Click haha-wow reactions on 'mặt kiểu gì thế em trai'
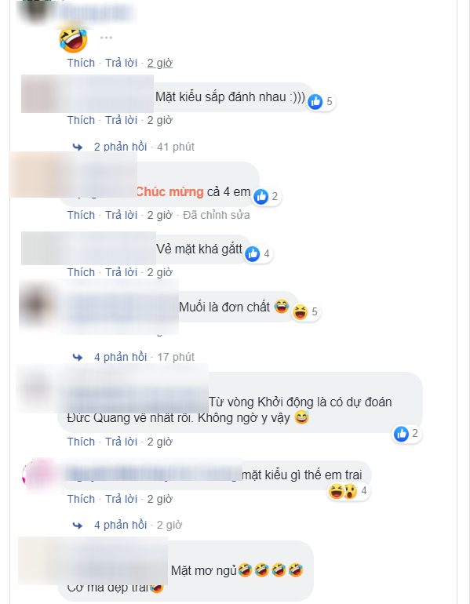470x604 pixels. pos(342,491)
